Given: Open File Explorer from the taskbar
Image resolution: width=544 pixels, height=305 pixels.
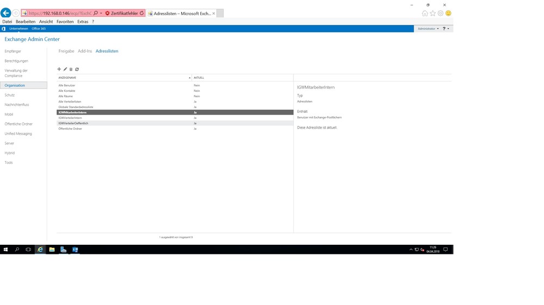Looking at the screenshot, I should click(52, 250).
